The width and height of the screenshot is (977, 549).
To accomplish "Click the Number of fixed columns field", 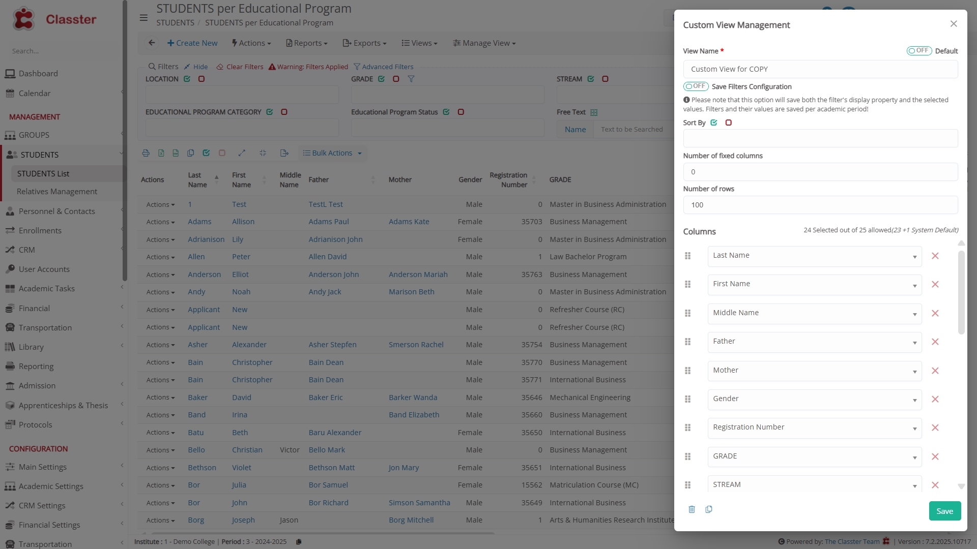I will (x=820, y=172).
